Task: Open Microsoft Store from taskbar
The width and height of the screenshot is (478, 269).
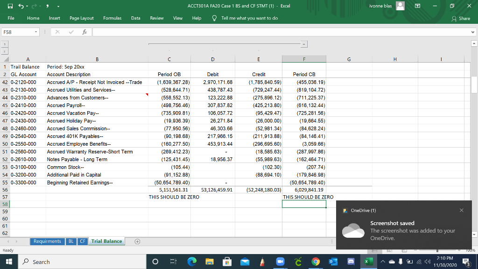Action: tap(227, 262)
